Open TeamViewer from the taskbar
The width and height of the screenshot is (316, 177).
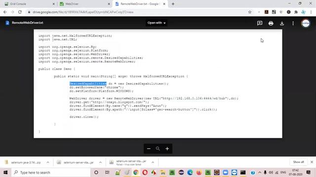coord(234,173)
